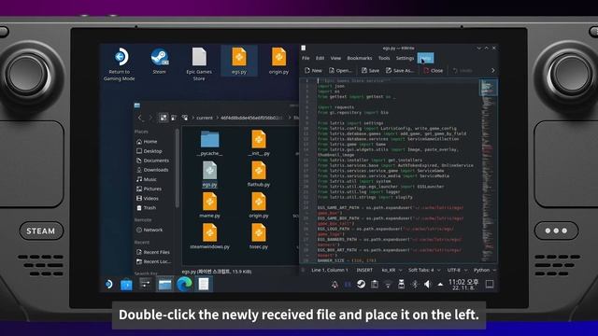Open Soft Tabs: 4 indentation dropdown
Viewport: 598px width, 336px height.
[x=424, y=270]
